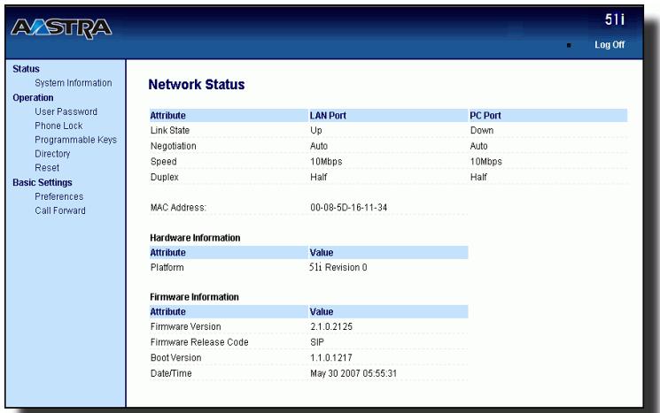Click the Hardware Information heading
The height and width of the screenshot is (413, 660).
tap(195, 238)
